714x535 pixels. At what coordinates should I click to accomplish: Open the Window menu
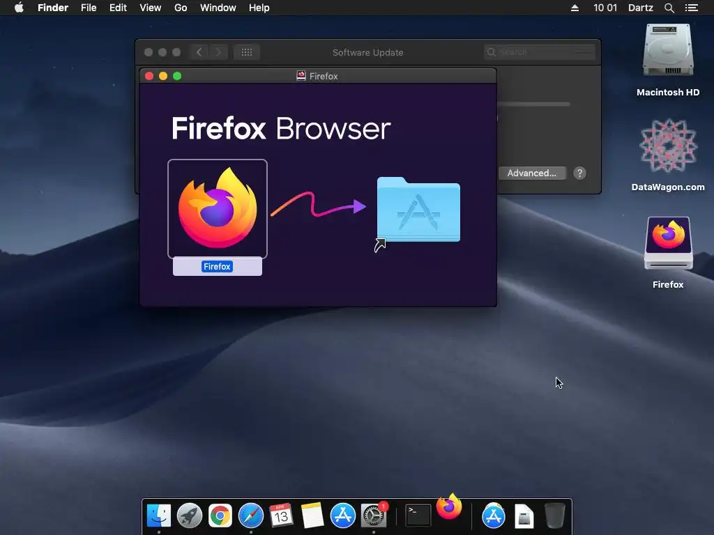click(x=218, y=8)
